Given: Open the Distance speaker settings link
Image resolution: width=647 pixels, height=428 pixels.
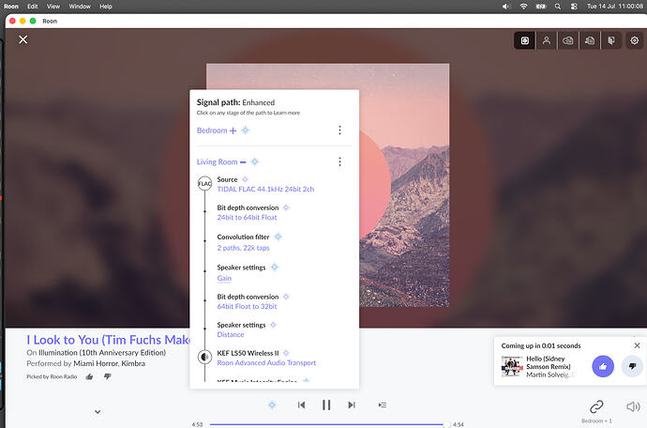Looking at the screenshot, I should tap(231, 335).
